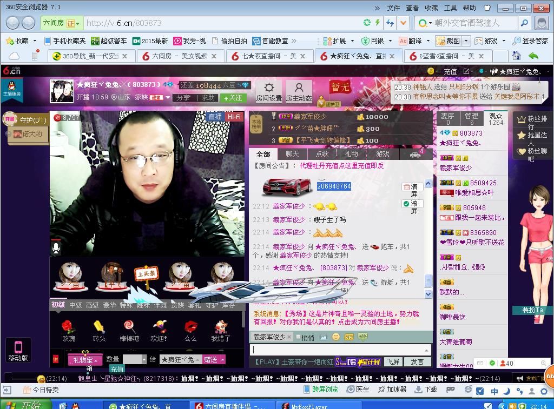Click the 发言 send message button
Image resolution: width=554 pixels, height=409 pixels.
(x=417, y=361)
